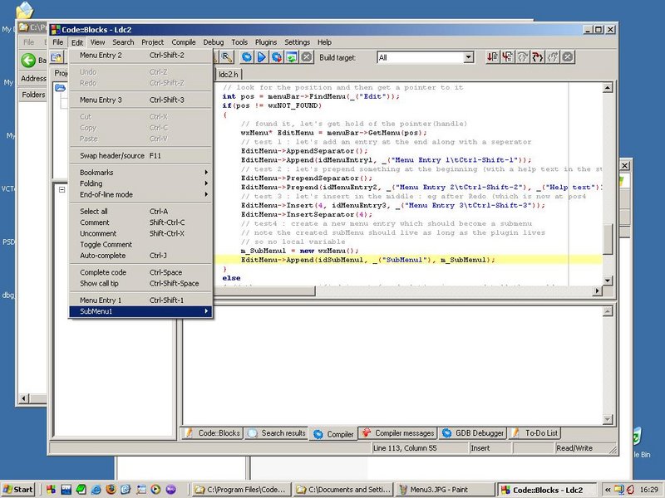
Task: Click the Rebuild icon with green arrows
Action: coord(292,57)
